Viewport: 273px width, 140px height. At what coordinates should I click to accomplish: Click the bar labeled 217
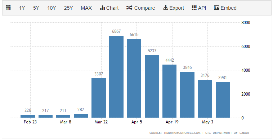(45, 116)
